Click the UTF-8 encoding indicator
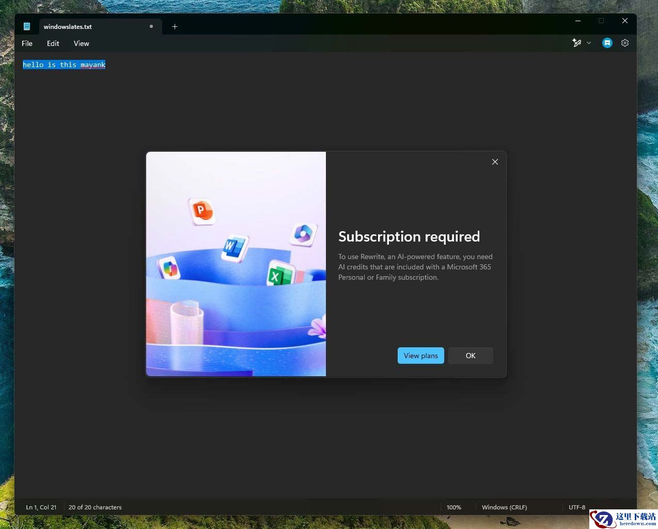This screenshot has width=658, height=529. 577,507
